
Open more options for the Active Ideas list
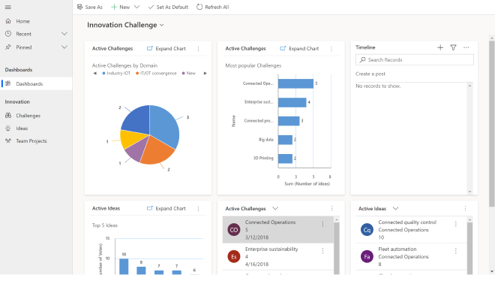point(465,208)
